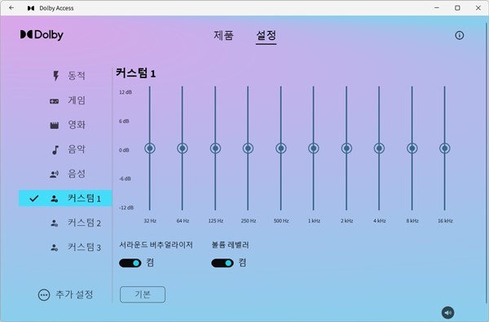Viewport: 489px width, 322px height.
Task: Click the Dolby logo
Action: [x=42, y=34]
